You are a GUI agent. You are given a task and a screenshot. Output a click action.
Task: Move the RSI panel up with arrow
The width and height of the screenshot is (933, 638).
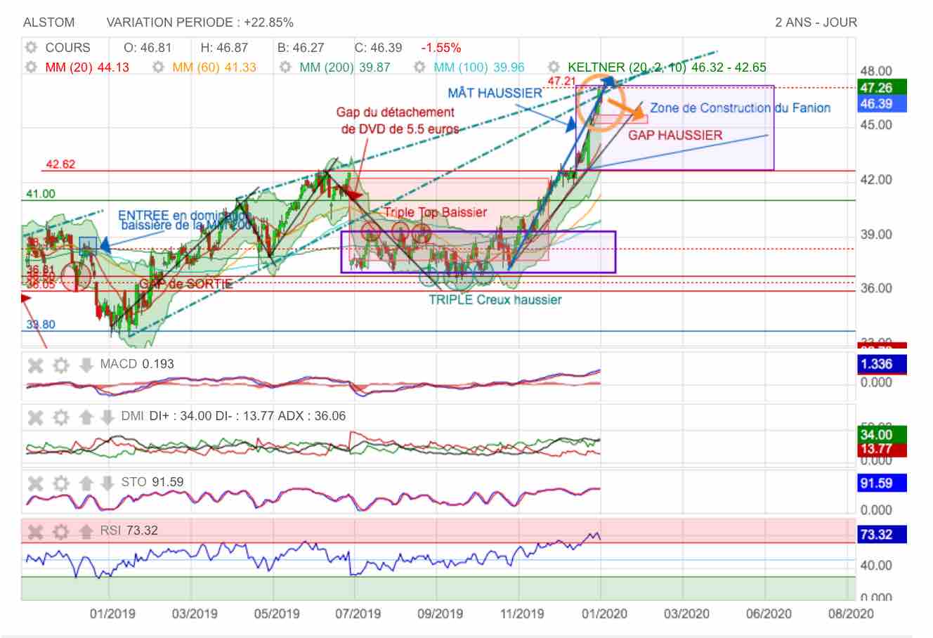point(86,531)
